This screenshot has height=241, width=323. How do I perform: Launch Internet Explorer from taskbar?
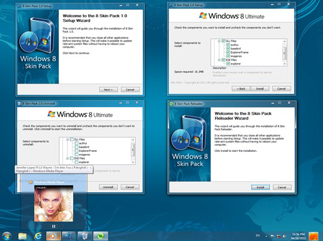(38, 236)
